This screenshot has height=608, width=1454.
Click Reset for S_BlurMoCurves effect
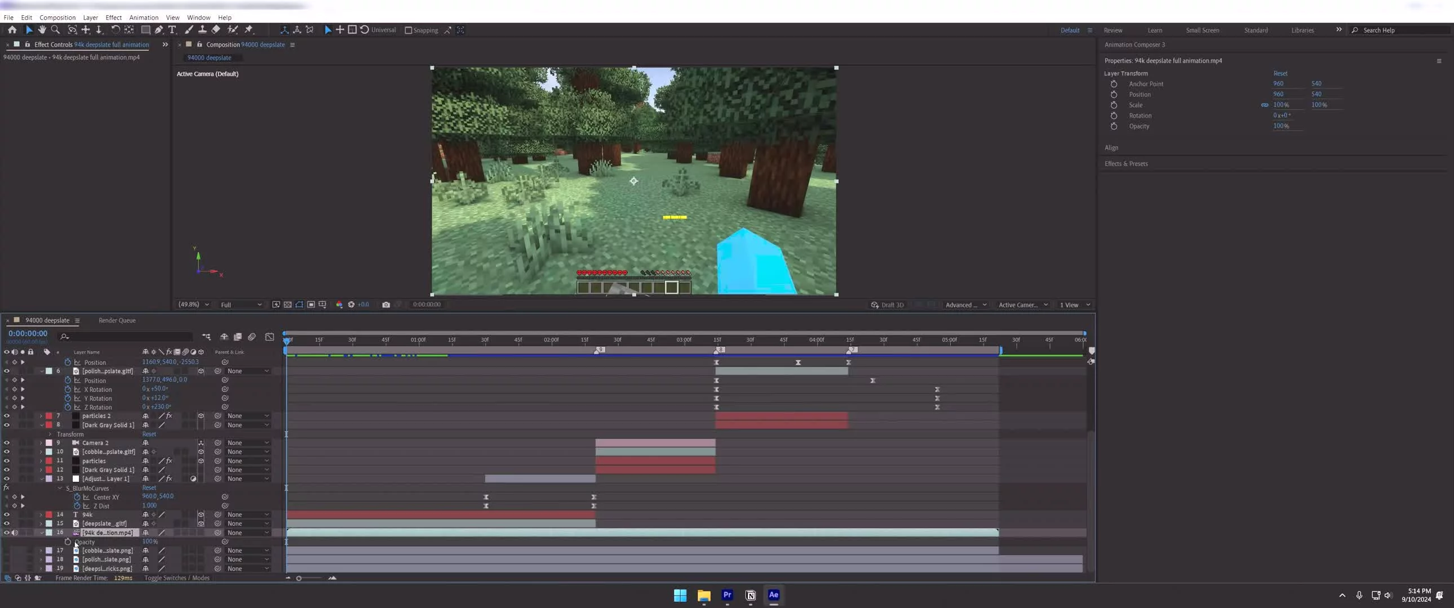pyautogui.click(x=149, y=488)
